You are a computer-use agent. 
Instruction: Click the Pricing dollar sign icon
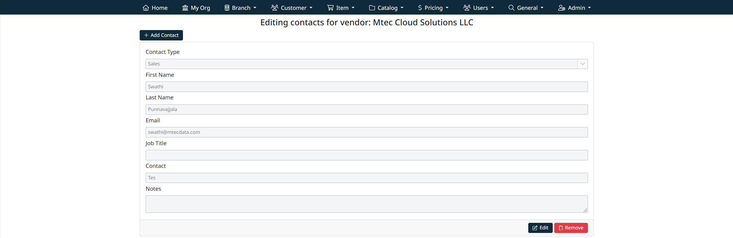(420, 8)
